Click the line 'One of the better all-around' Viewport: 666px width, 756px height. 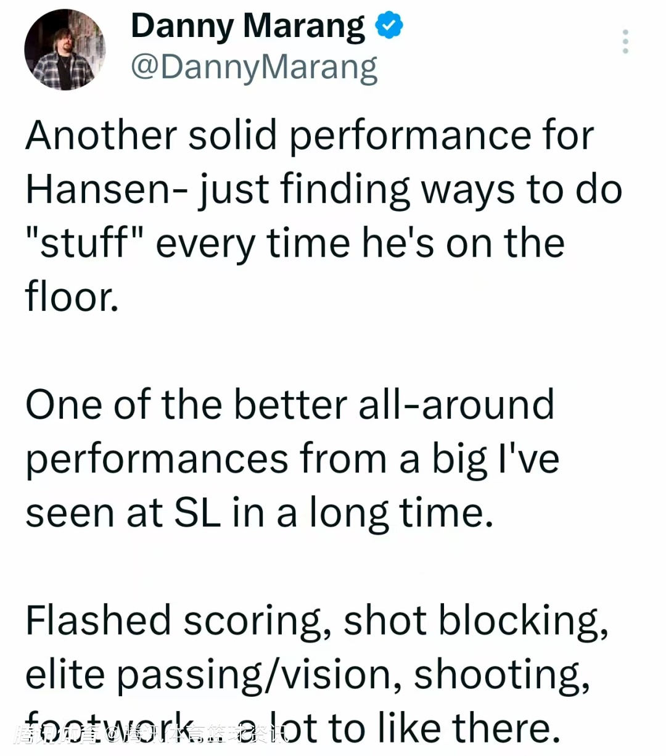pos(290,405)
